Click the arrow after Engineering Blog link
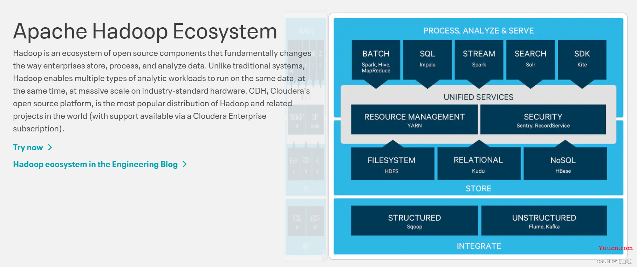 pos(185,164)
